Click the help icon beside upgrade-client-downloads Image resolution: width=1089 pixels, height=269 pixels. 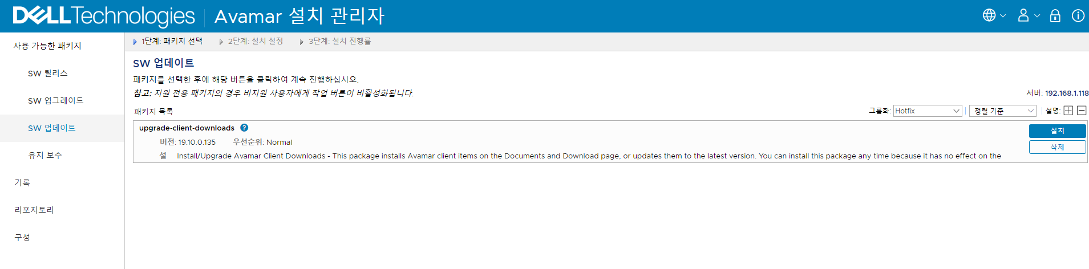[244, 128]
